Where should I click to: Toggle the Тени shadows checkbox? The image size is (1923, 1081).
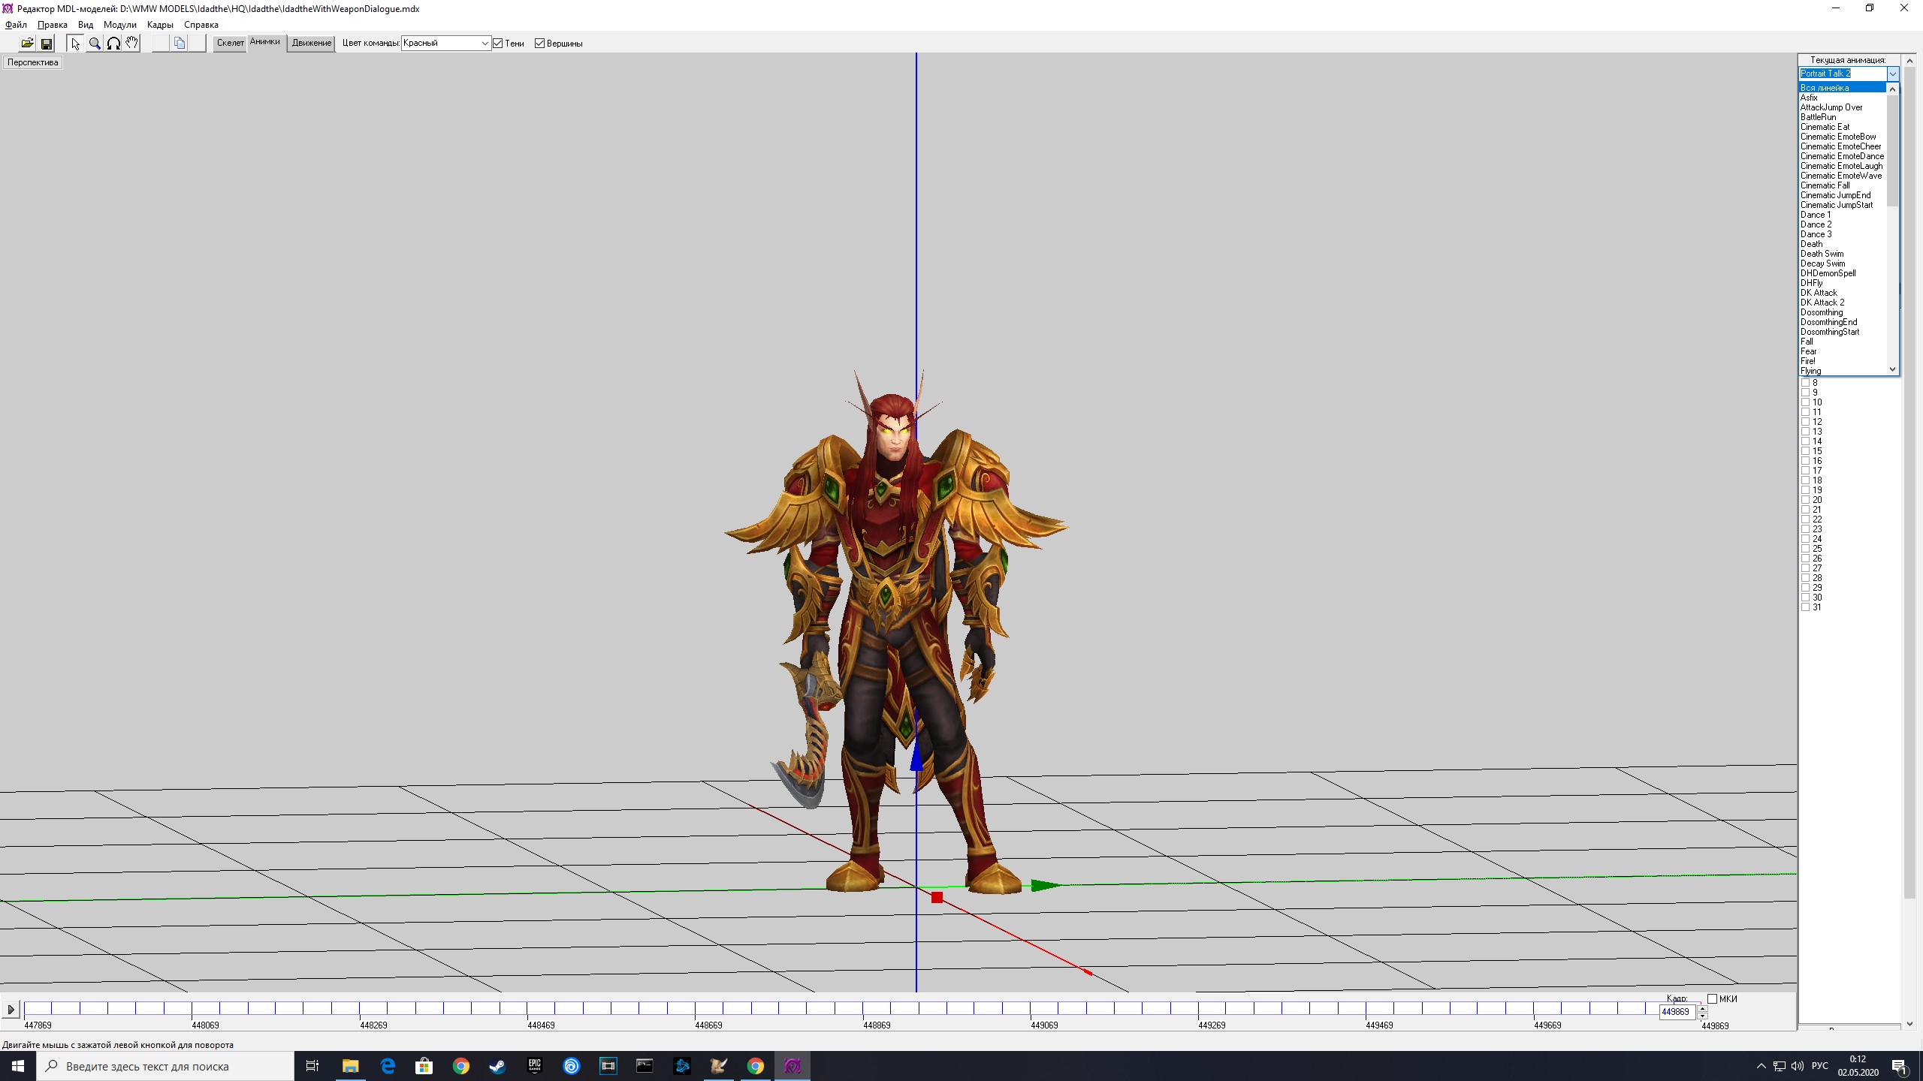click(x=498, y=44)
